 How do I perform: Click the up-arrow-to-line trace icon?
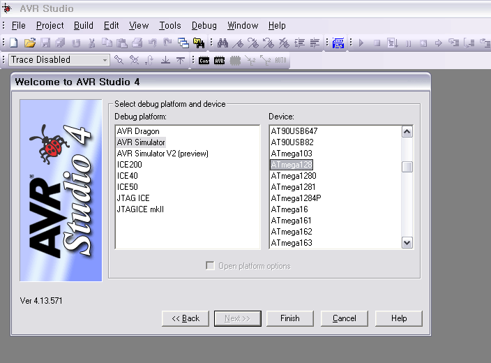[x=181, y=60]
